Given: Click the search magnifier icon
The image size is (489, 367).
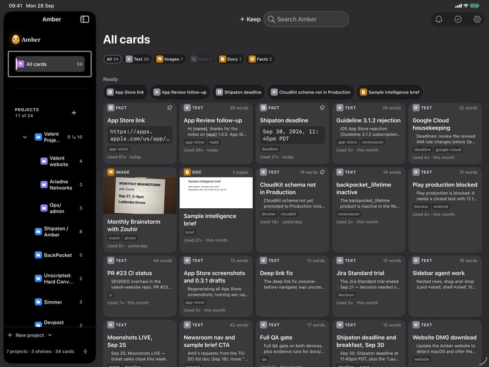Looking at the screenshot, I should (271, 19).
